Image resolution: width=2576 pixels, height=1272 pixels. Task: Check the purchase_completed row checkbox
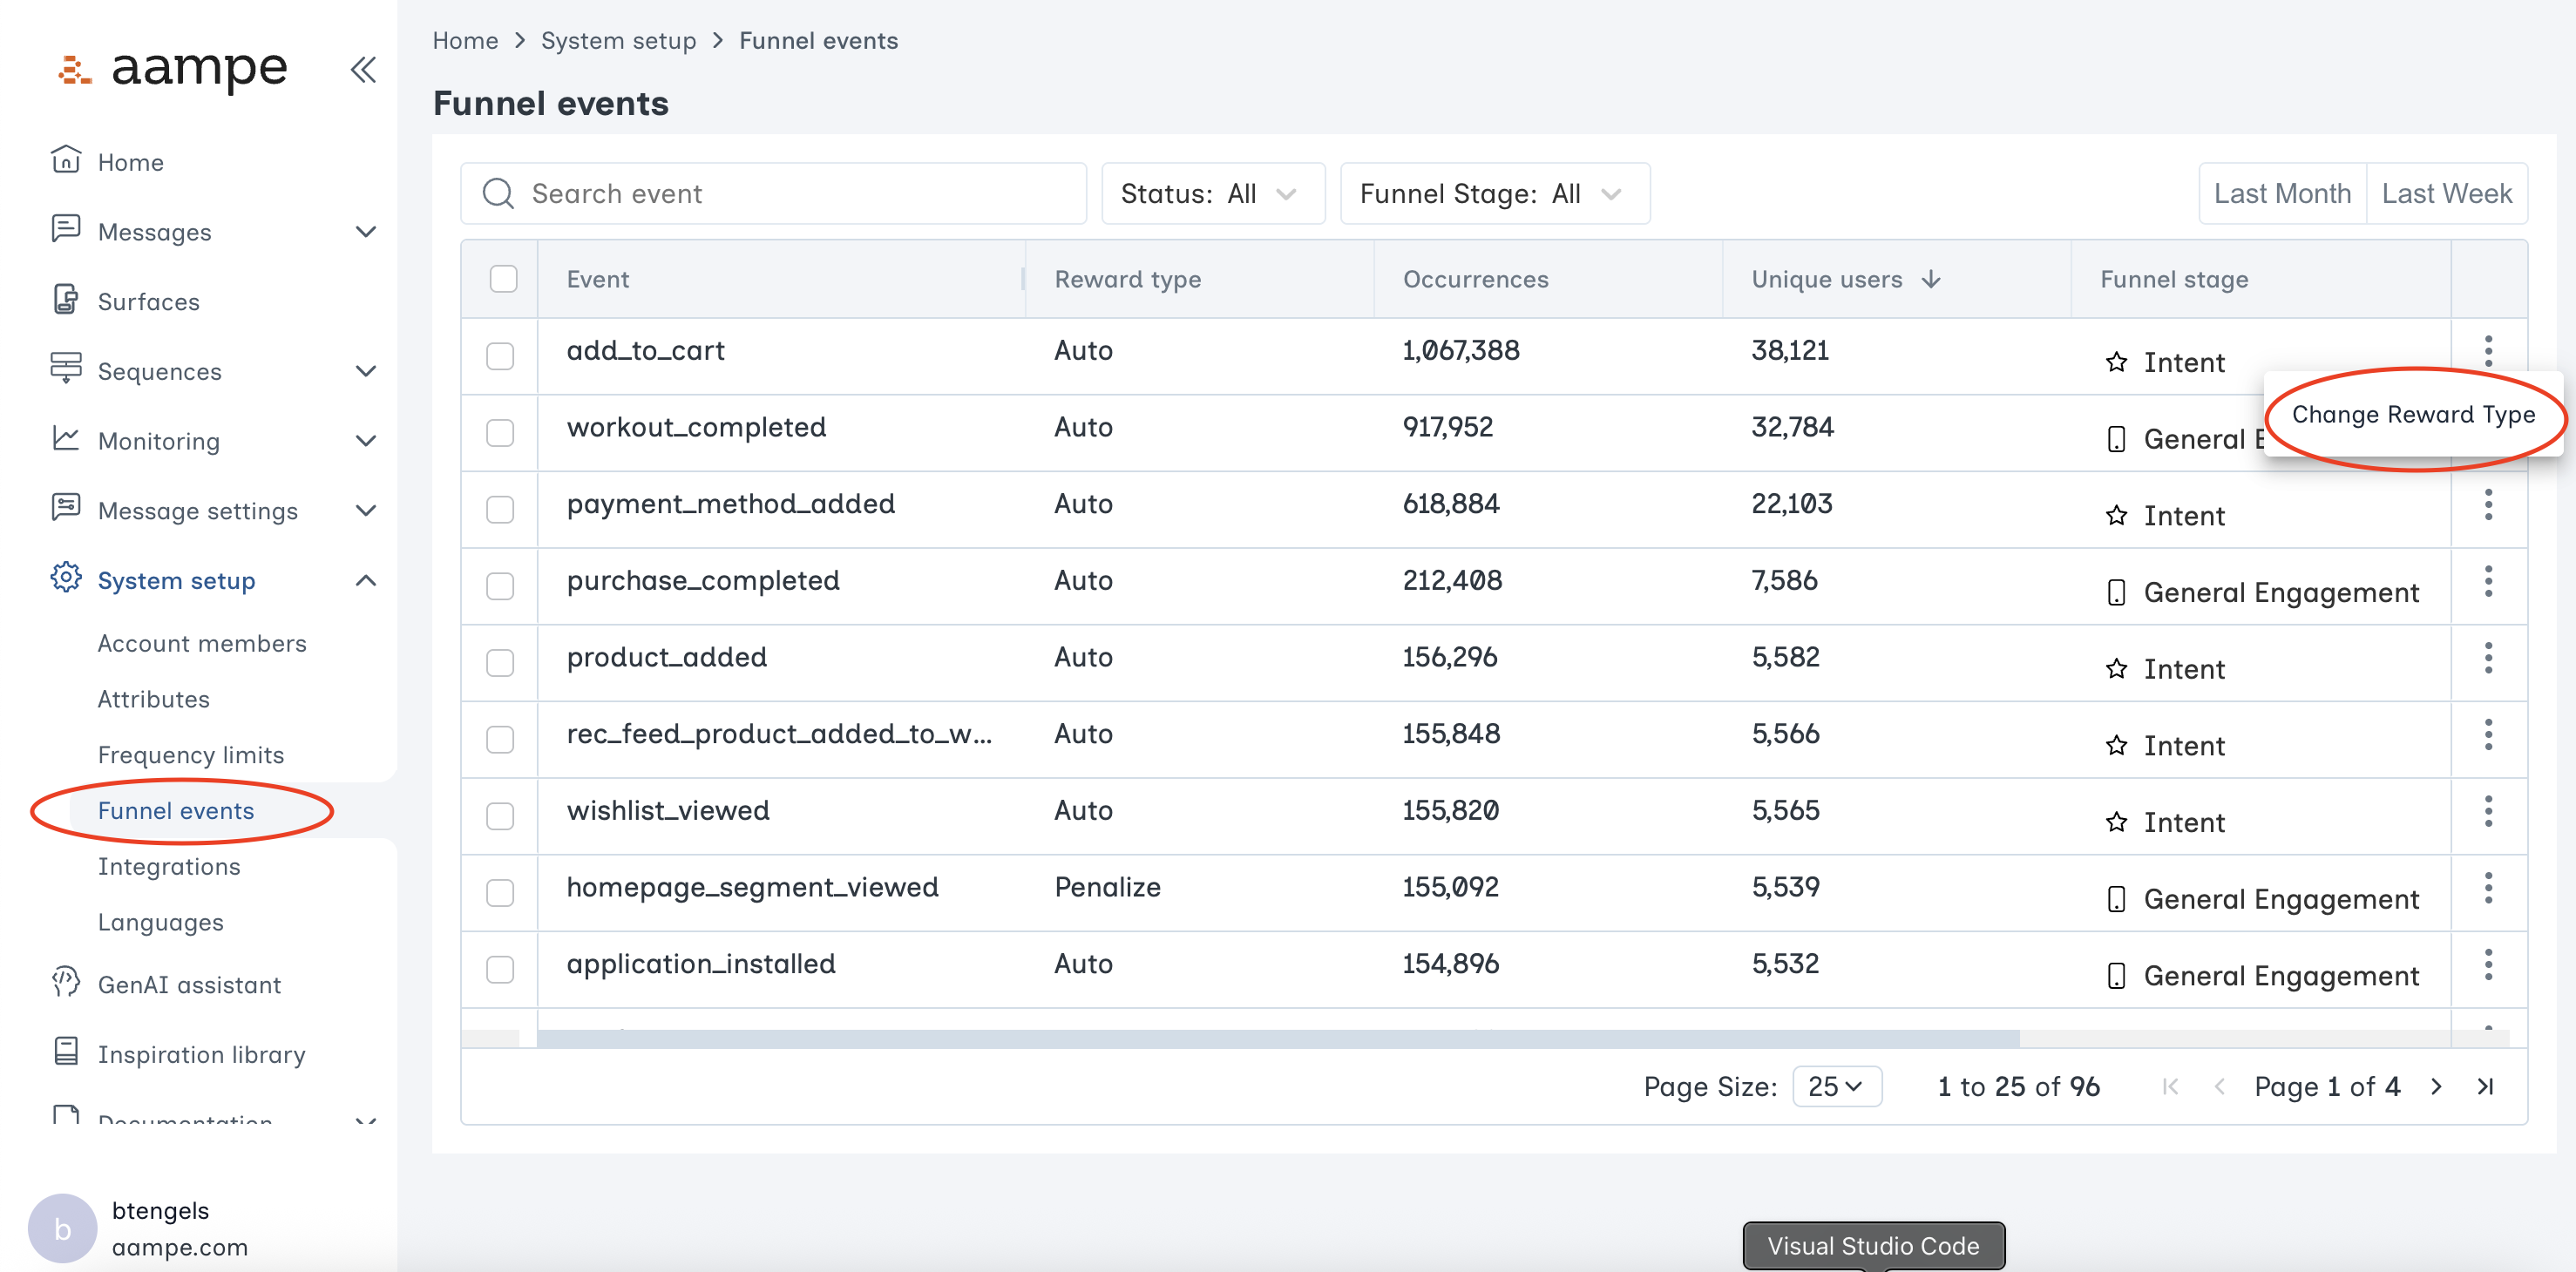coord(500,586)
